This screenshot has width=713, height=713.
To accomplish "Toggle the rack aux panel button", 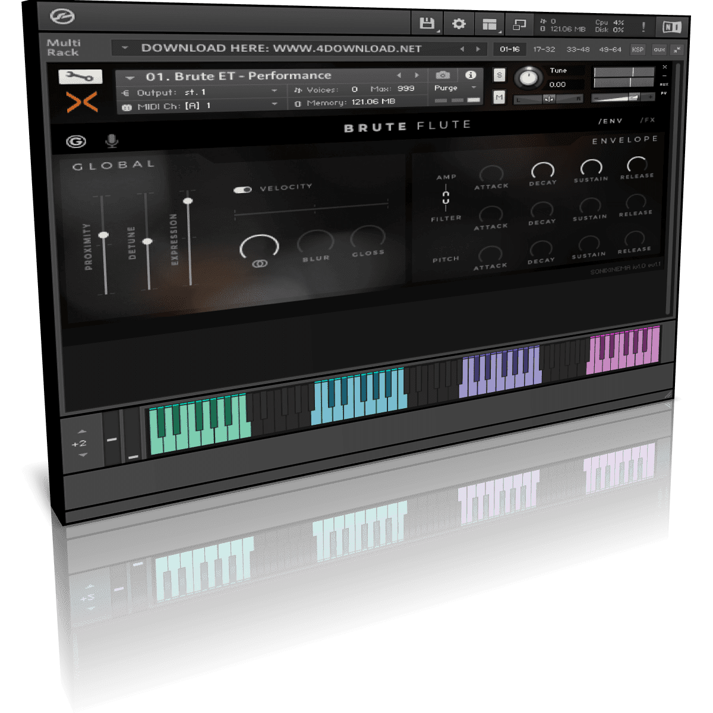I will 659,50.
